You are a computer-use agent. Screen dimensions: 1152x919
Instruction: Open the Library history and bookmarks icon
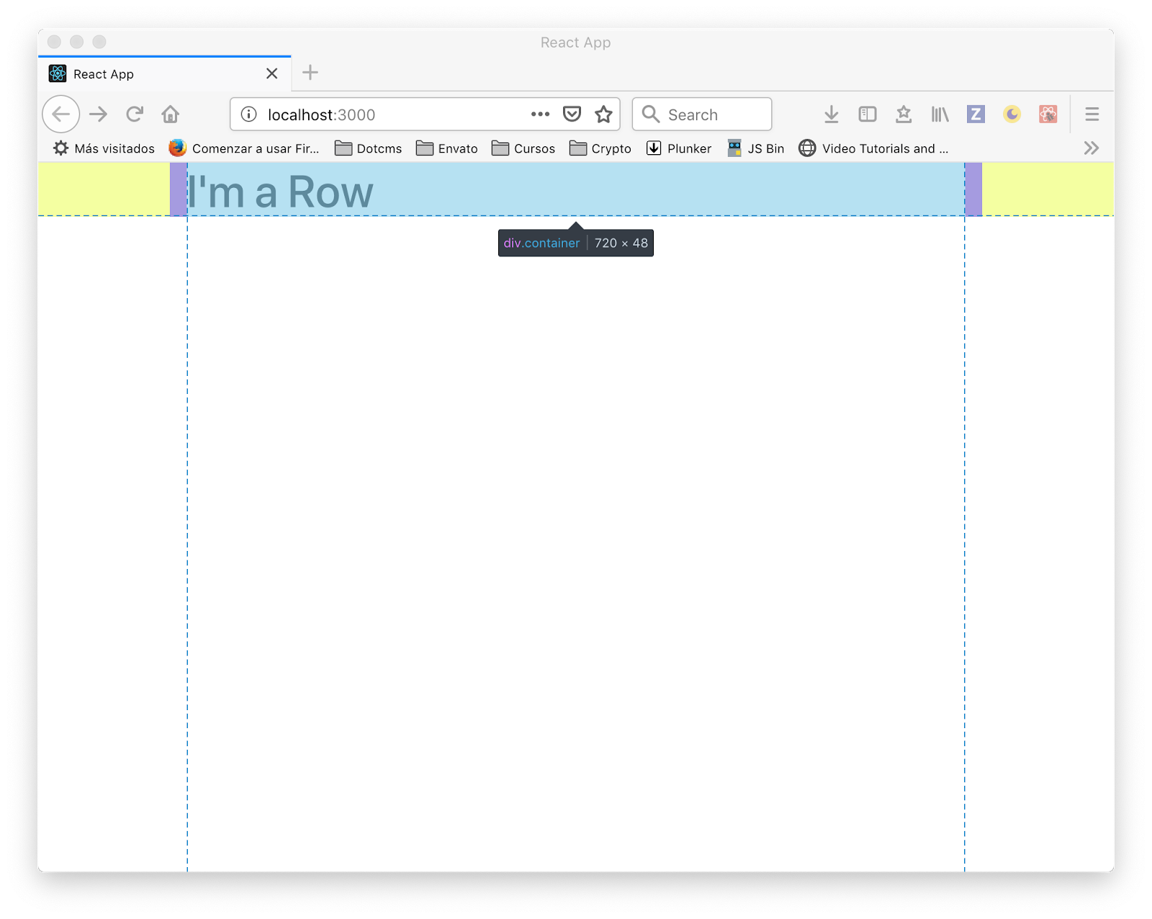[x=940, y=114]
